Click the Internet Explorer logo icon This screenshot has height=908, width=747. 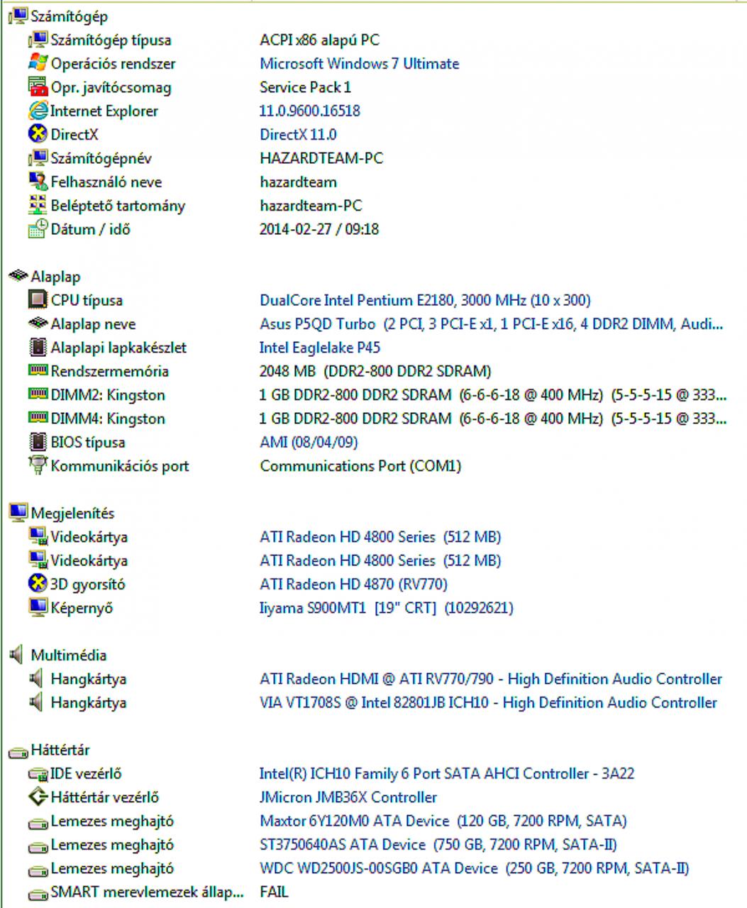coord(38,111)
